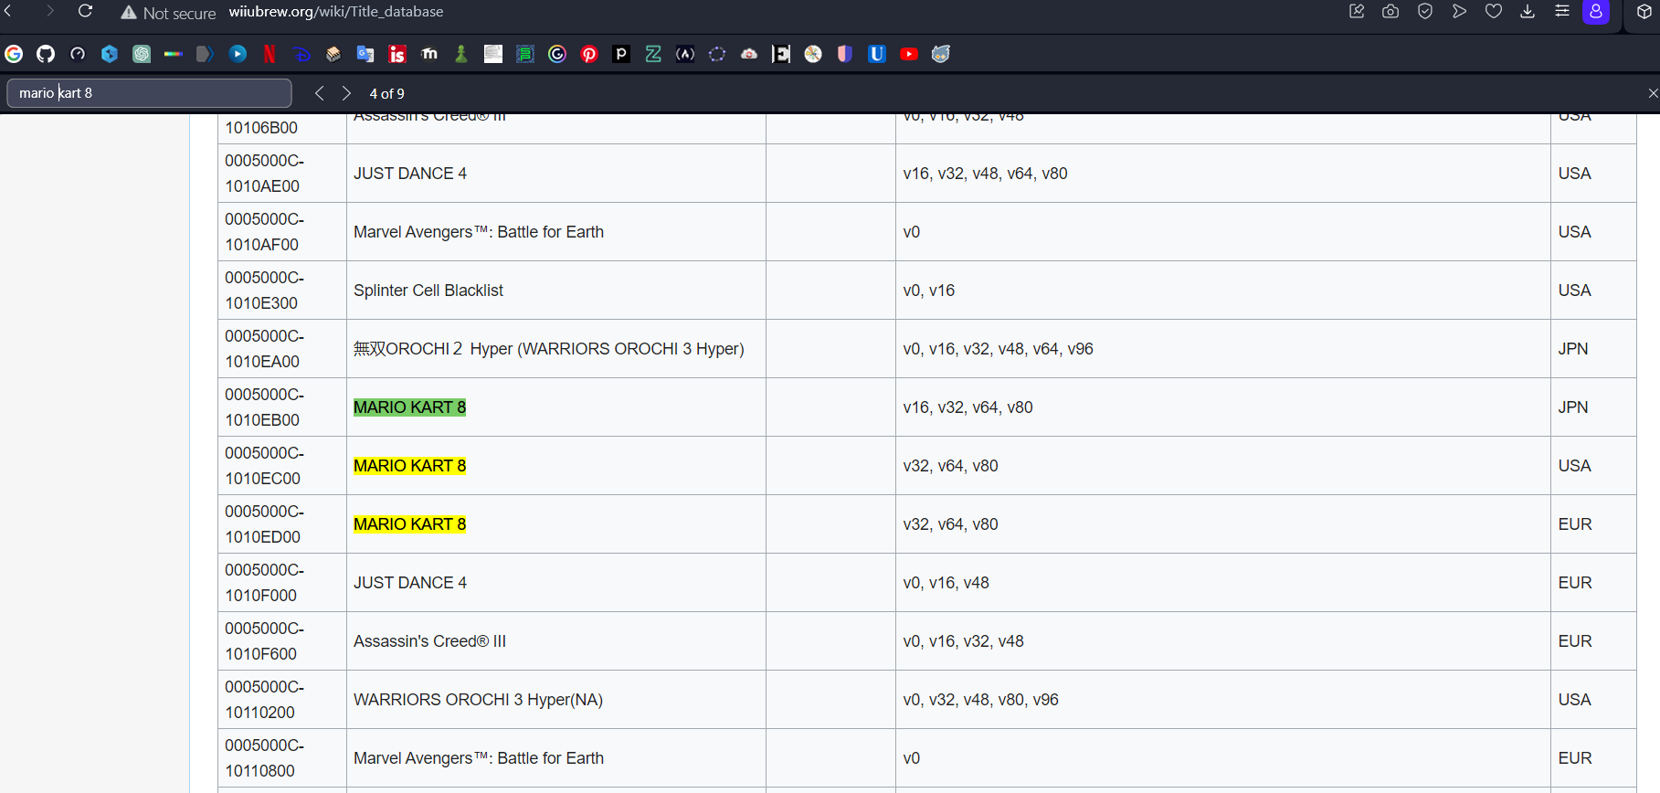This screenshot has height=793, width=1660.
Task: Click title ID 0005000C-1010E300
Action: 265,291
